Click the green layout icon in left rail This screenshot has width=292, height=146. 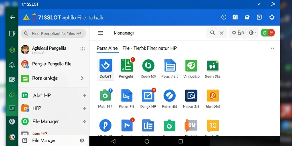coord(12,108)
